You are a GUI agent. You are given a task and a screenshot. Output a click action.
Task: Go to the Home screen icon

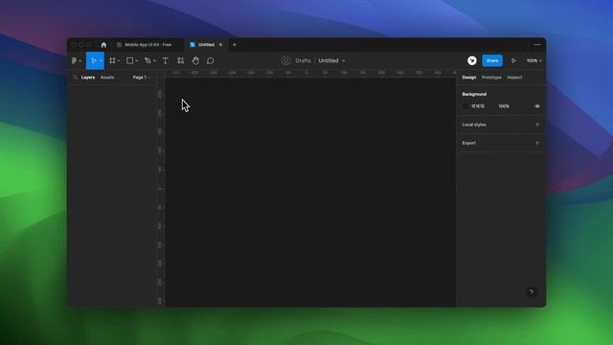click(103, 45)
